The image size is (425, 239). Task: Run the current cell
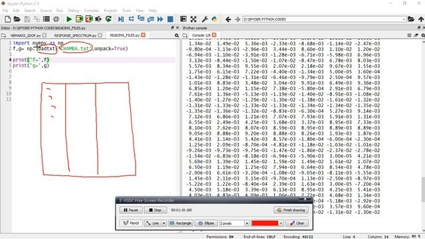[x=79, y=19]
